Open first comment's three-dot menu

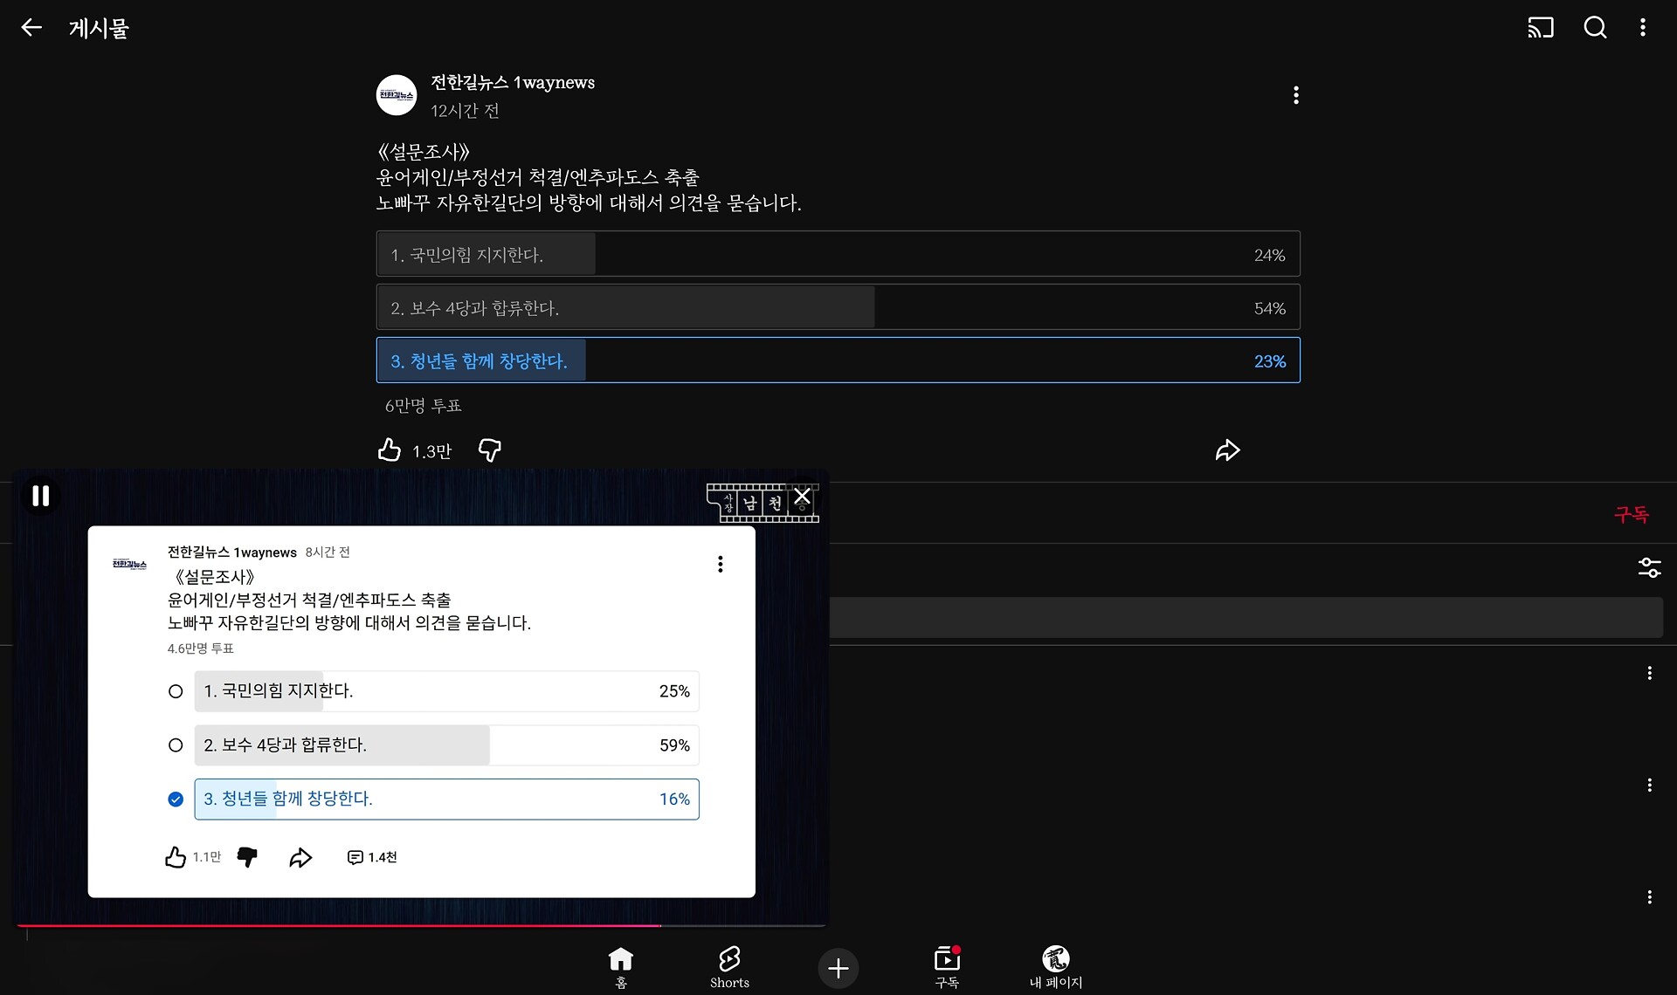click(x=1649, y=673)
